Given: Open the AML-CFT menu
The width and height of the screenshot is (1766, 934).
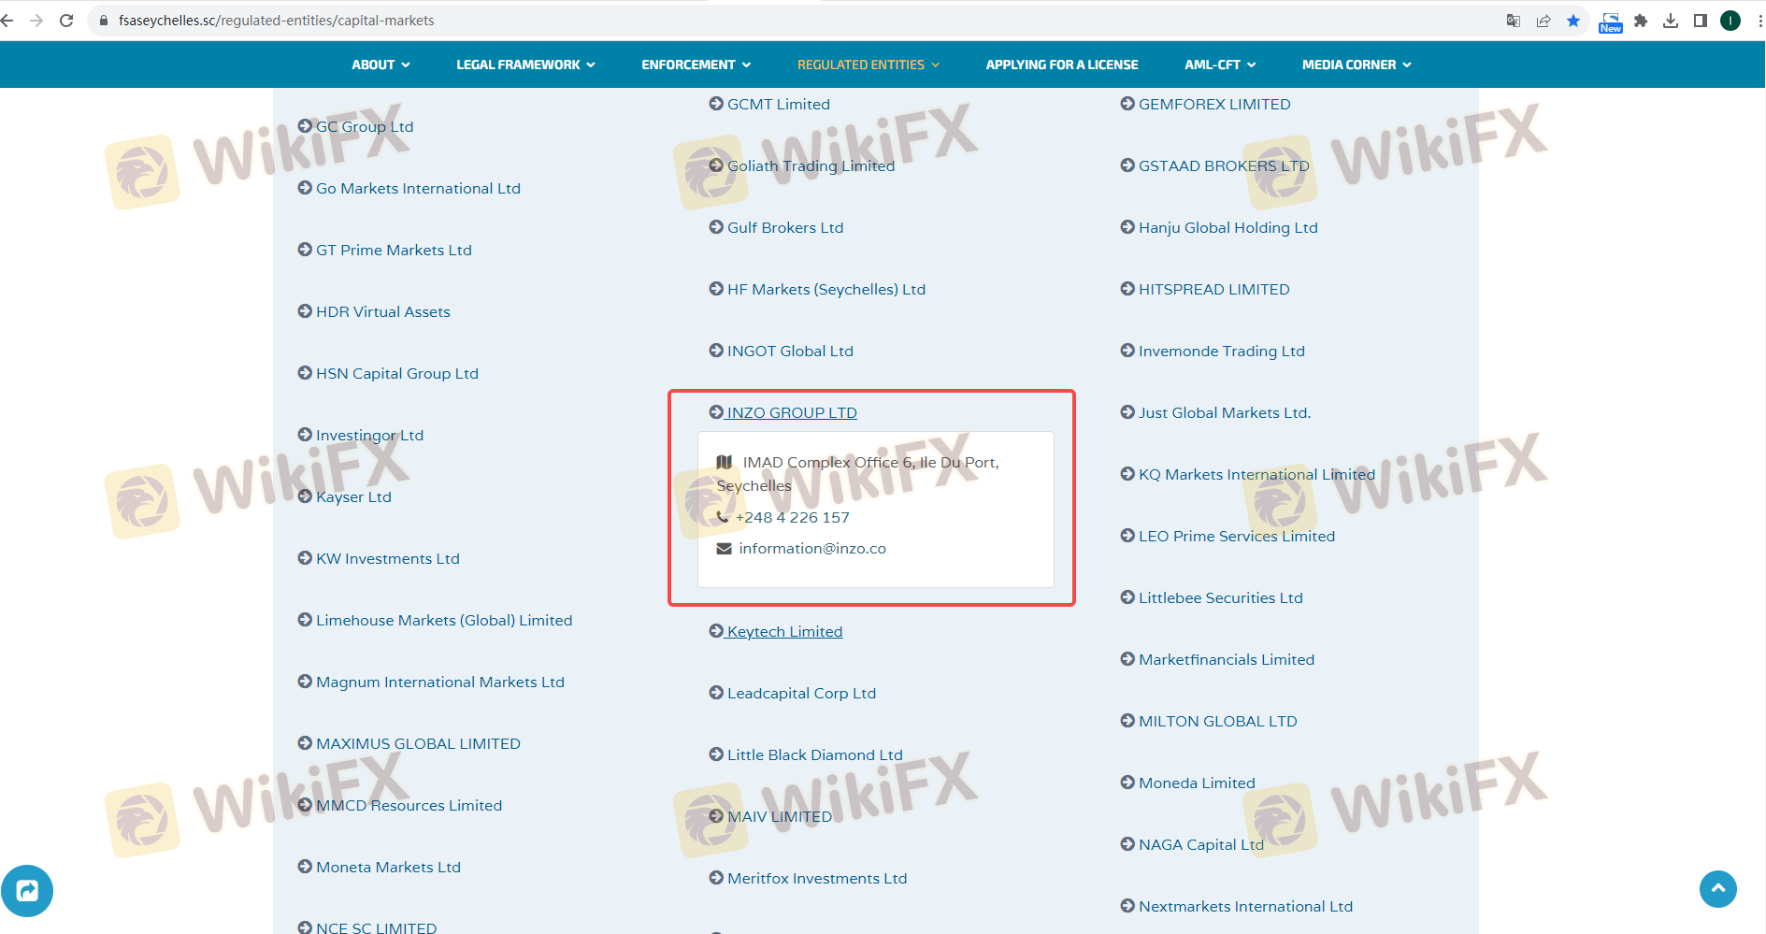Looking at the screenshot, I should (x=1220, y=65).
